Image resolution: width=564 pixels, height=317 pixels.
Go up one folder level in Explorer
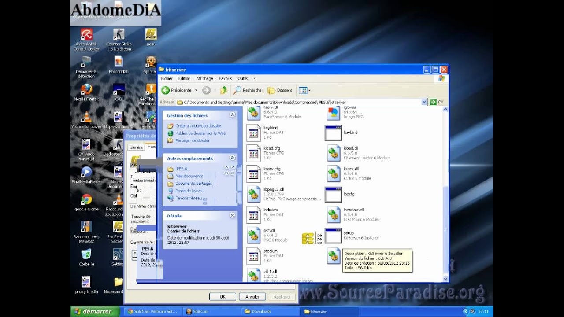click(224, 90)
